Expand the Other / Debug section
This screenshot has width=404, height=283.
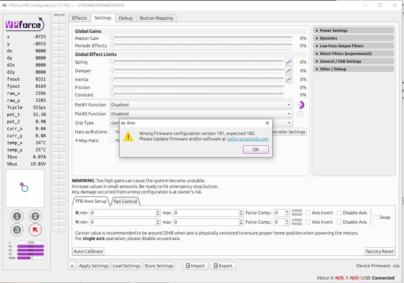(353, 69)
